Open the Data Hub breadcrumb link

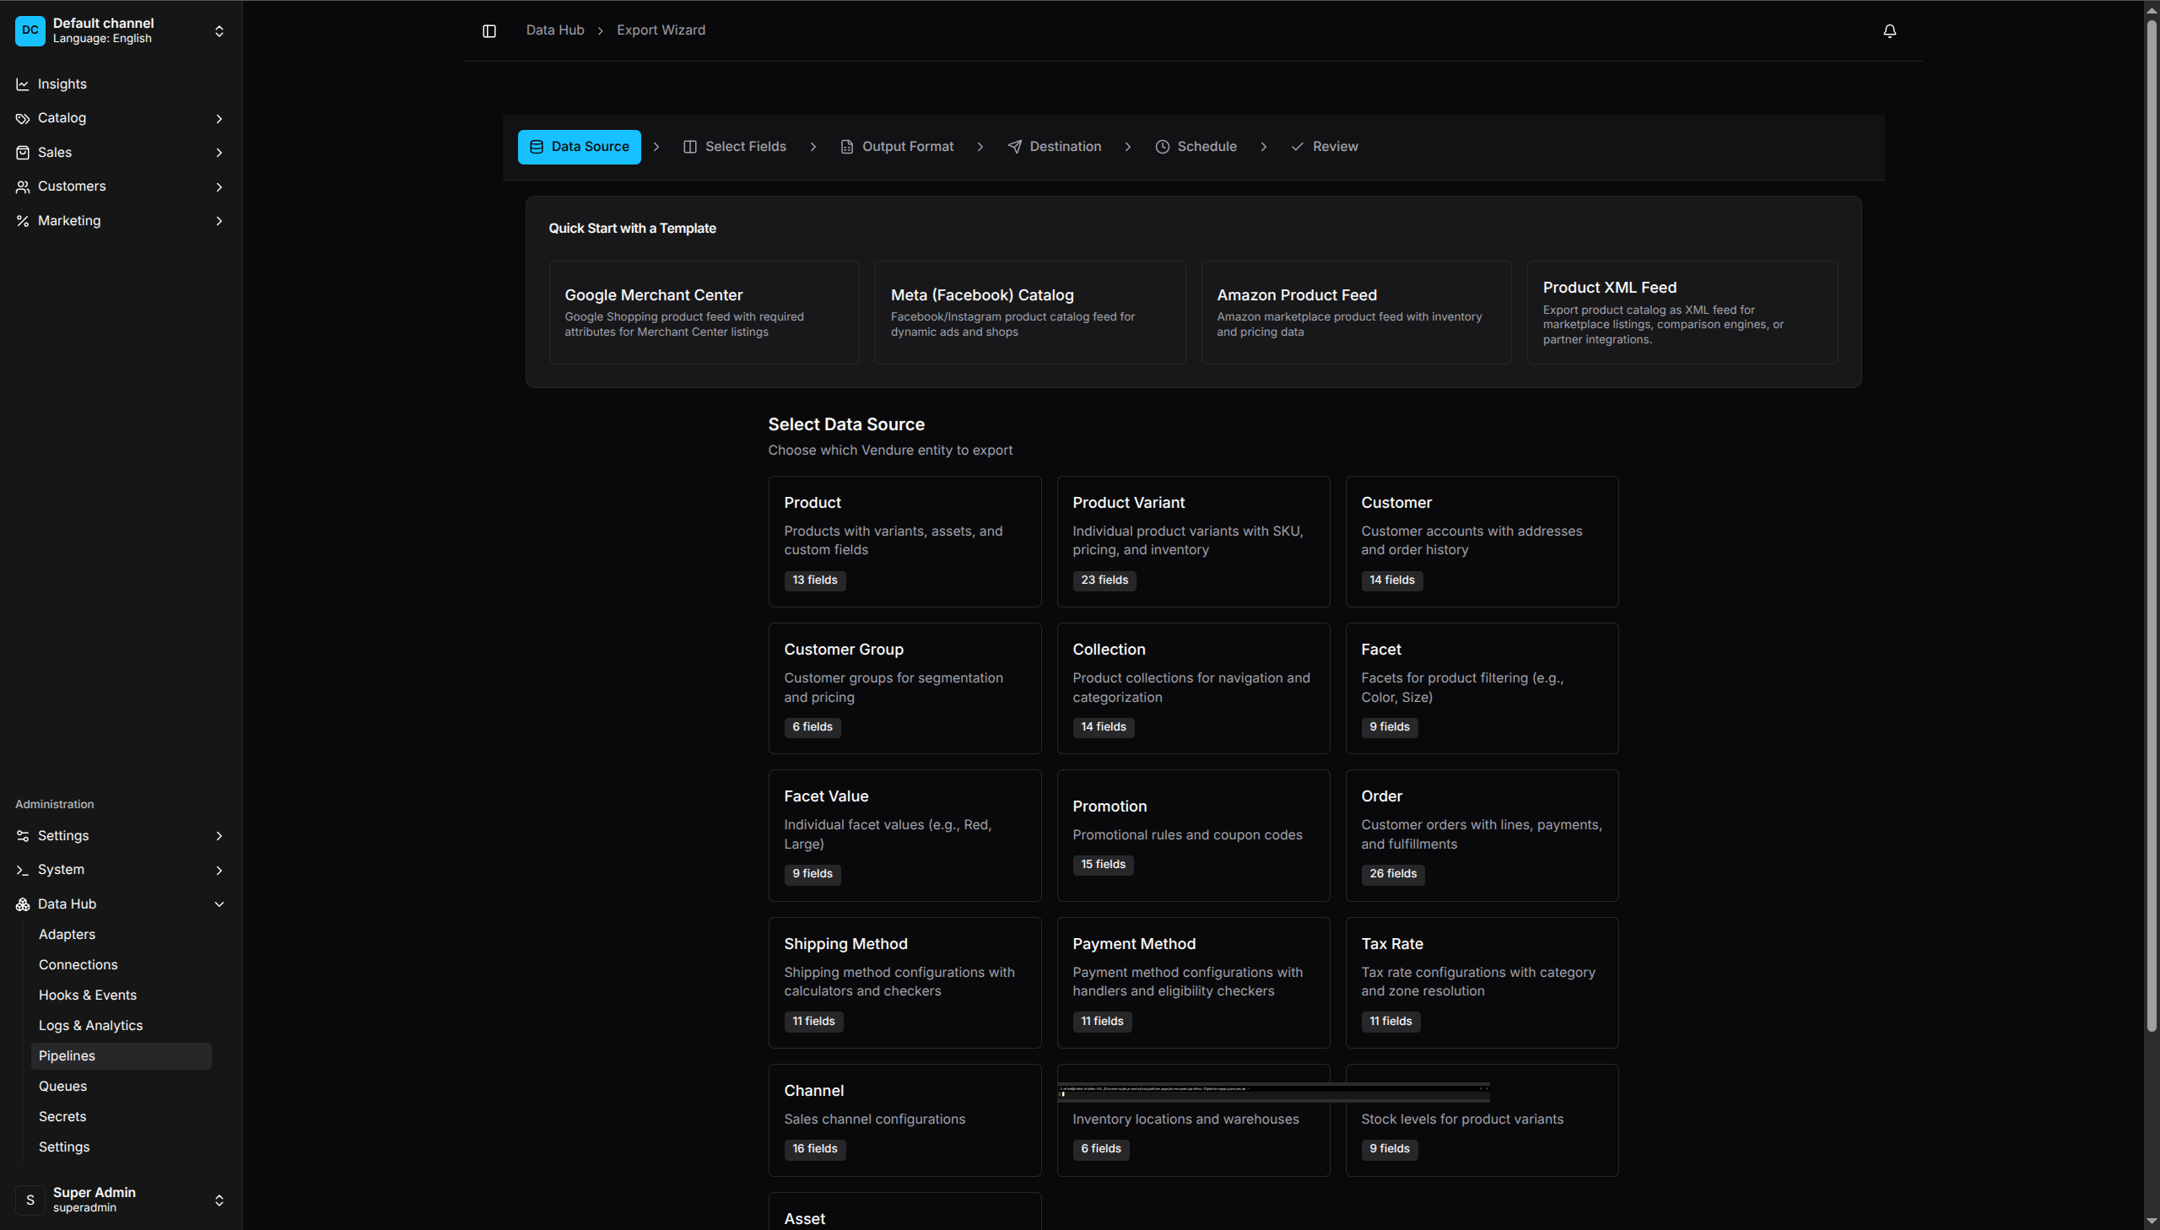click(x=554, y=30)
